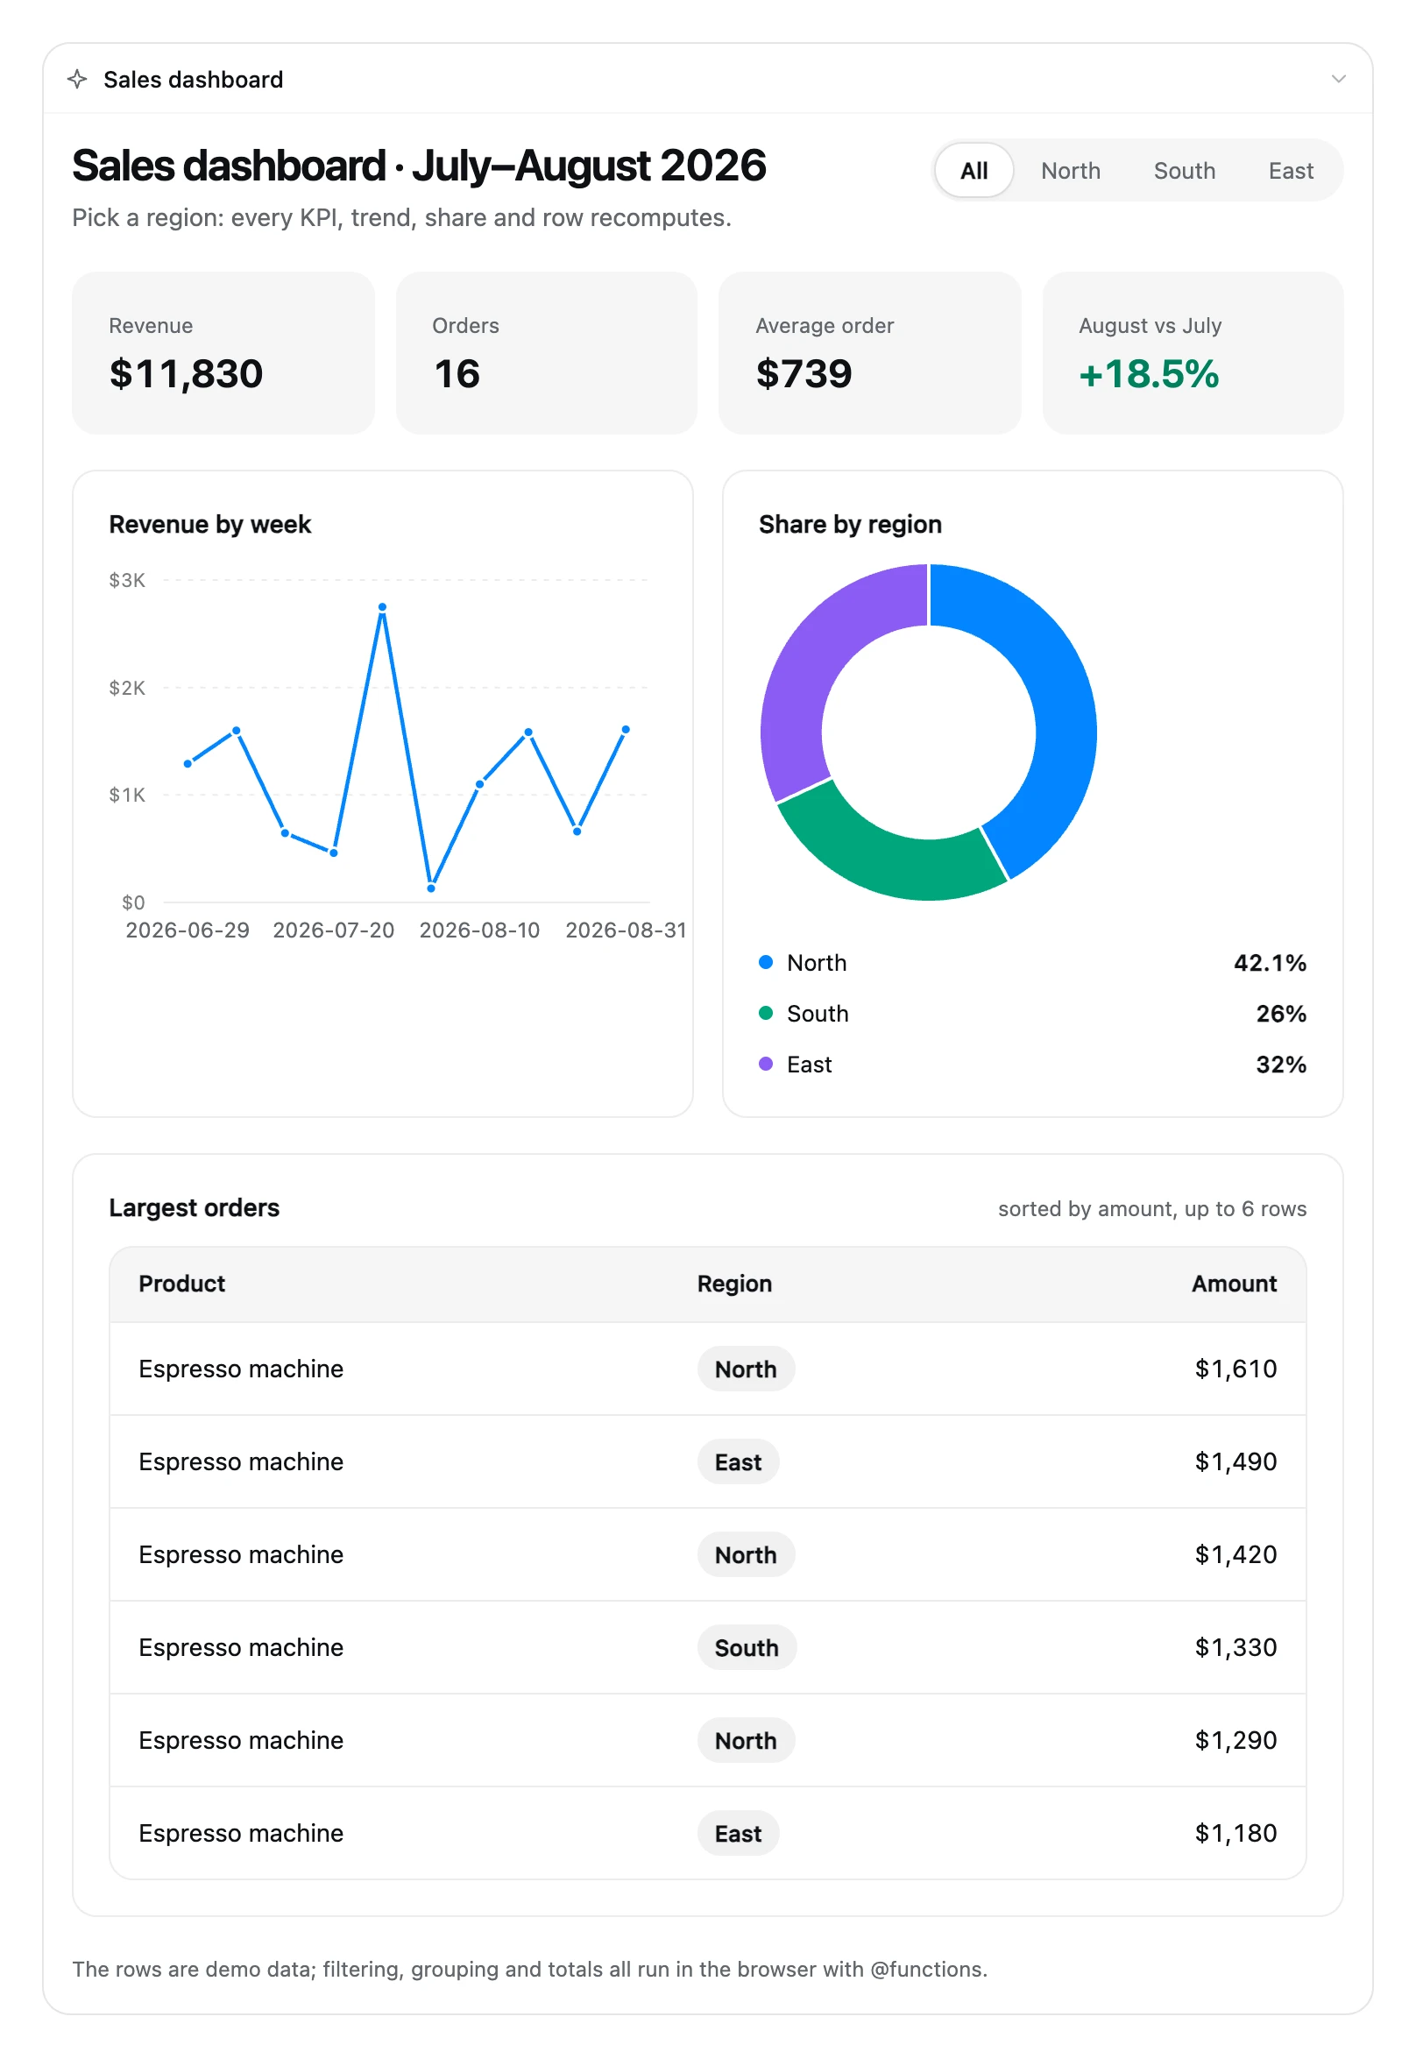The height and width of the screenshot is (2059, 1416).
Task: Click the 42.1% North share value
Action: point(1270,963)
